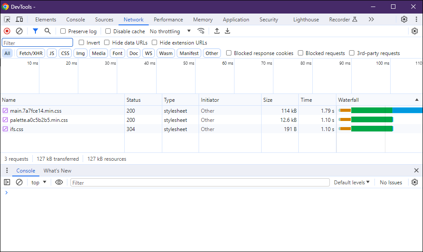
Task: Open the What's New drawer tab
Action: [57, 171]
